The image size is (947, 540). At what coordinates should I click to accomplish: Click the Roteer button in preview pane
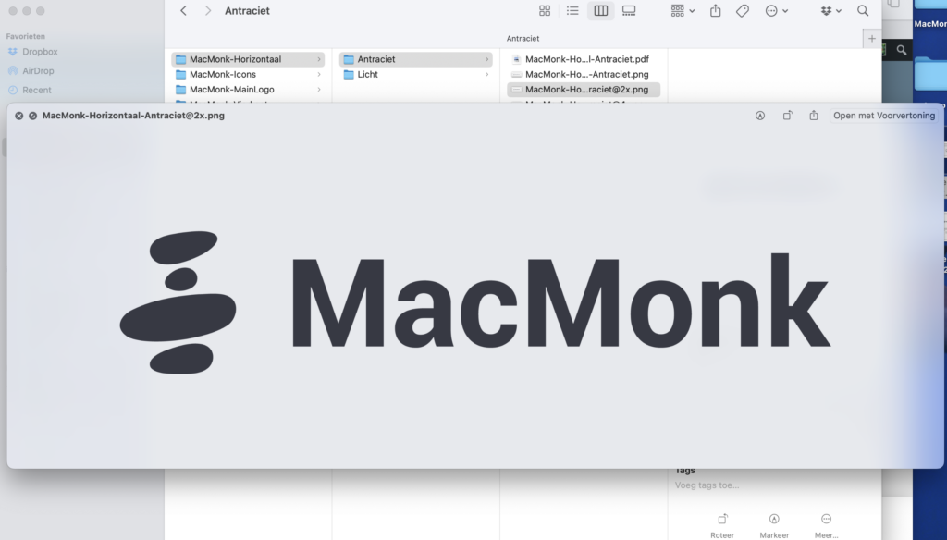coord(722,523)
